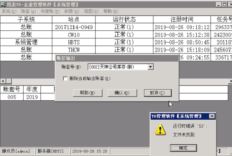Image resolution: width=232 pixels, height=156 pixels.
Task: Click the 账套号 column header in lower table
Action: point(12,89)
